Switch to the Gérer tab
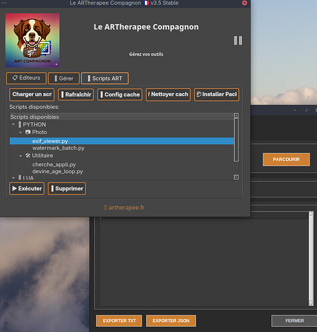This screenshot has width=317, height=332. 64,78
